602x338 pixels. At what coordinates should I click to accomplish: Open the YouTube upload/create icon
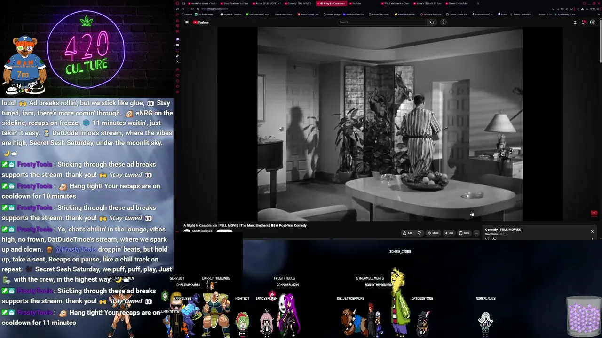(575, 22)
